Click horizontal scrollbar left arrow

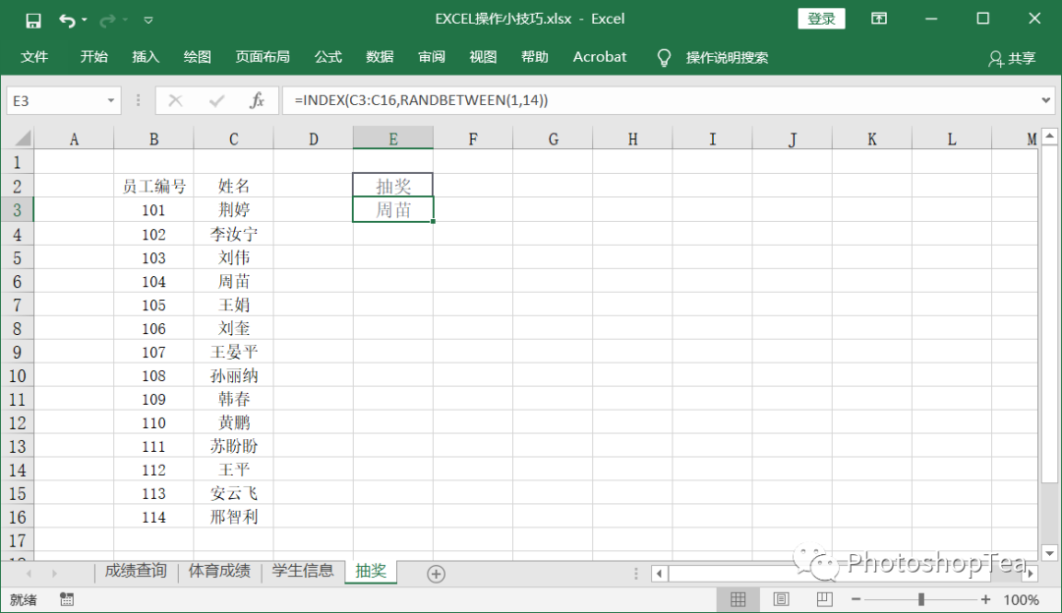pos(660,574)
